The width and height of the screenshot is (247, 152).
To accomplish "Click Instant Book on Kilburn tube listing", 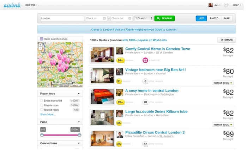I will coord(223,125).
